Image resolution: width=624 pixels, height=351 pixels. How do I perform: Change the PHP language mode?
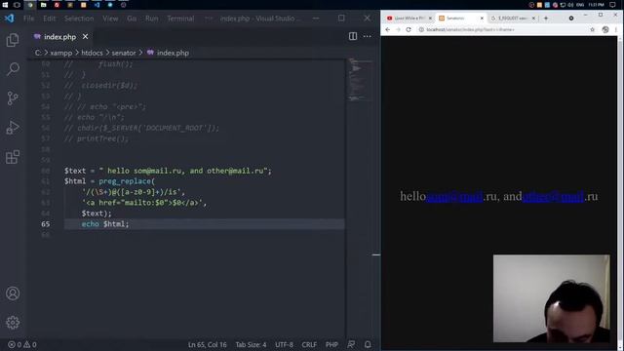[331, 344]
